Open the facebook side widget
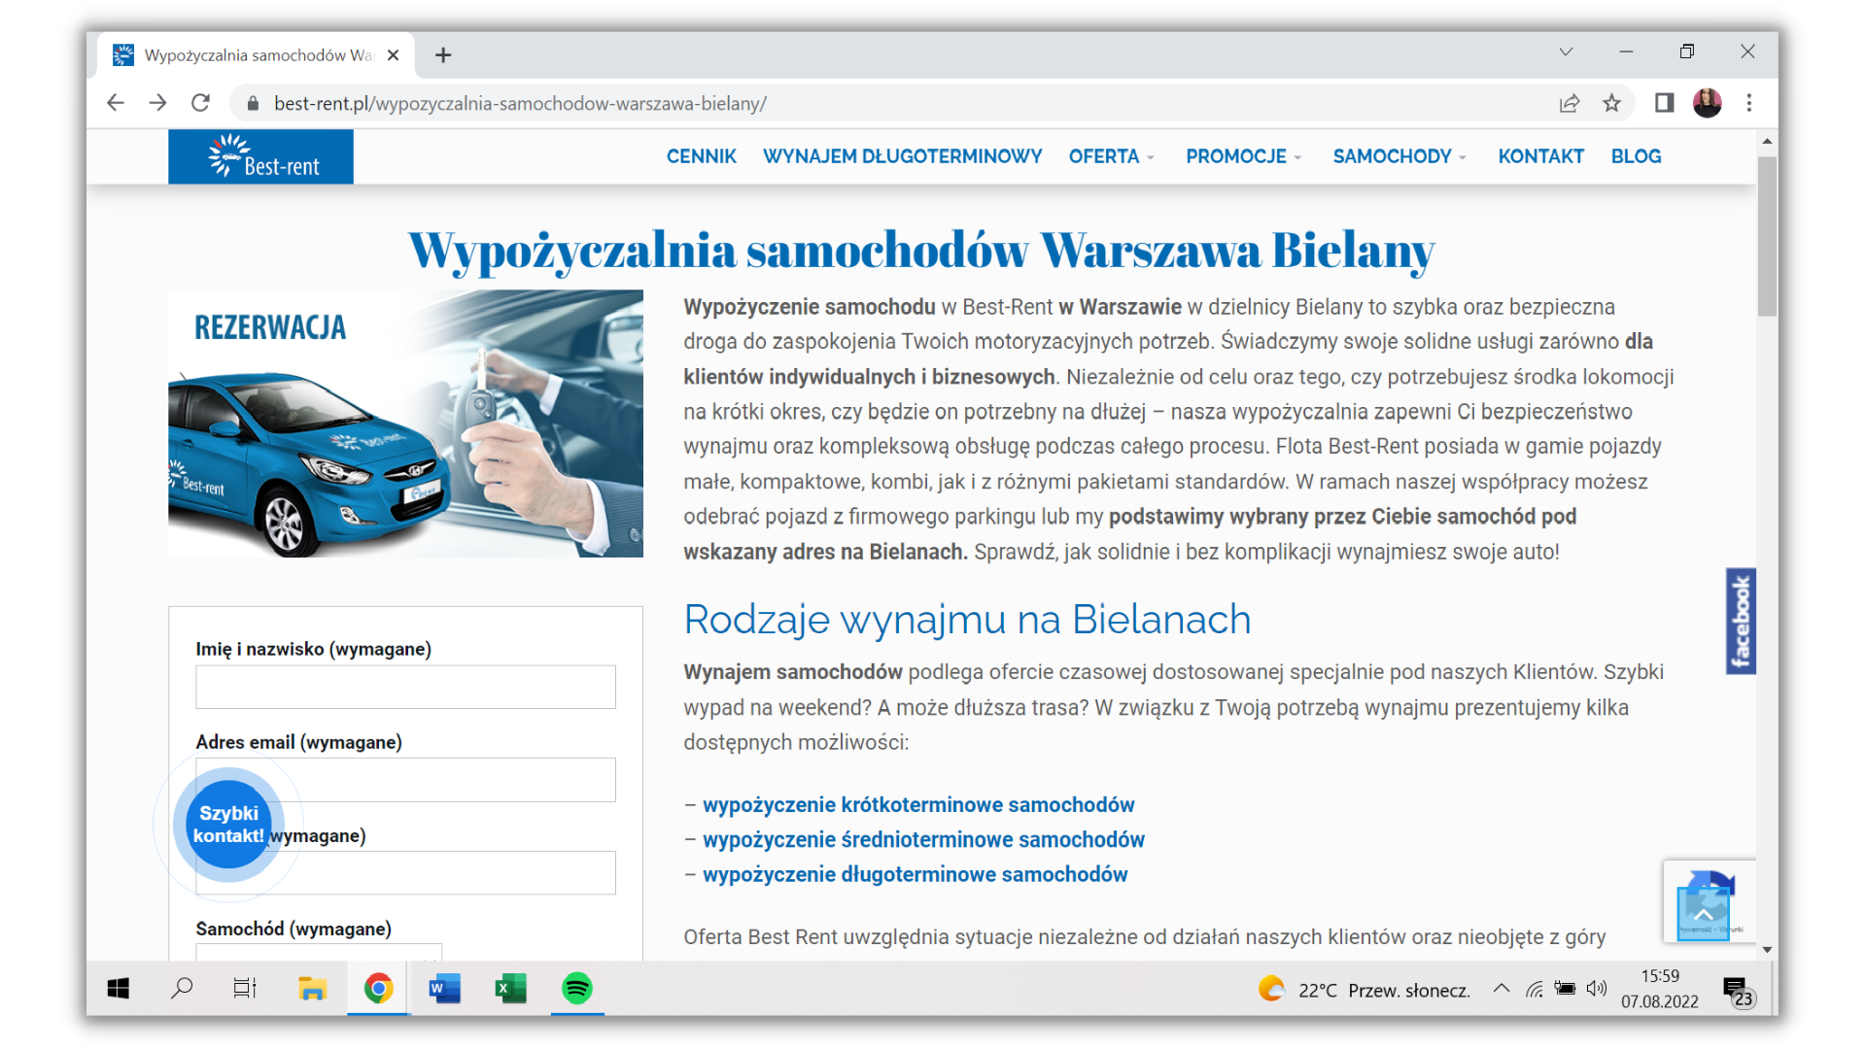The image size is (1866, 1049). [1741, 621]
